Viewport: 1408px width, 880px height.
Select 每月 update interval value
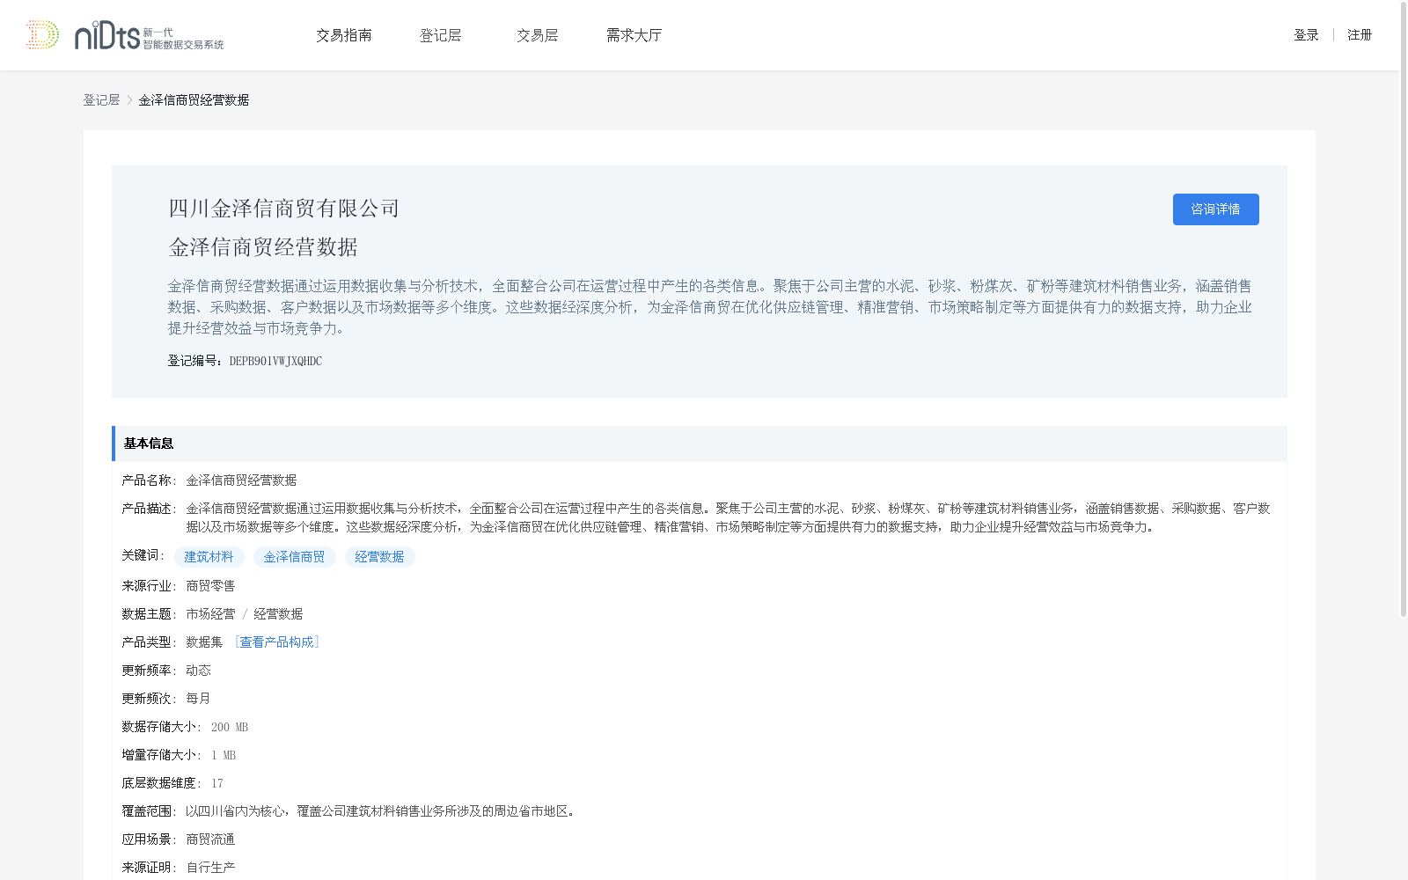[x=198, y=699]
